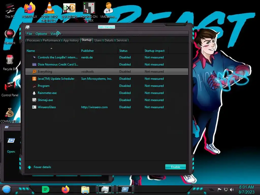Viewport: 260px width, 195px height.
Task: Sort by the Status column header
Action: [x=130, y=51]
